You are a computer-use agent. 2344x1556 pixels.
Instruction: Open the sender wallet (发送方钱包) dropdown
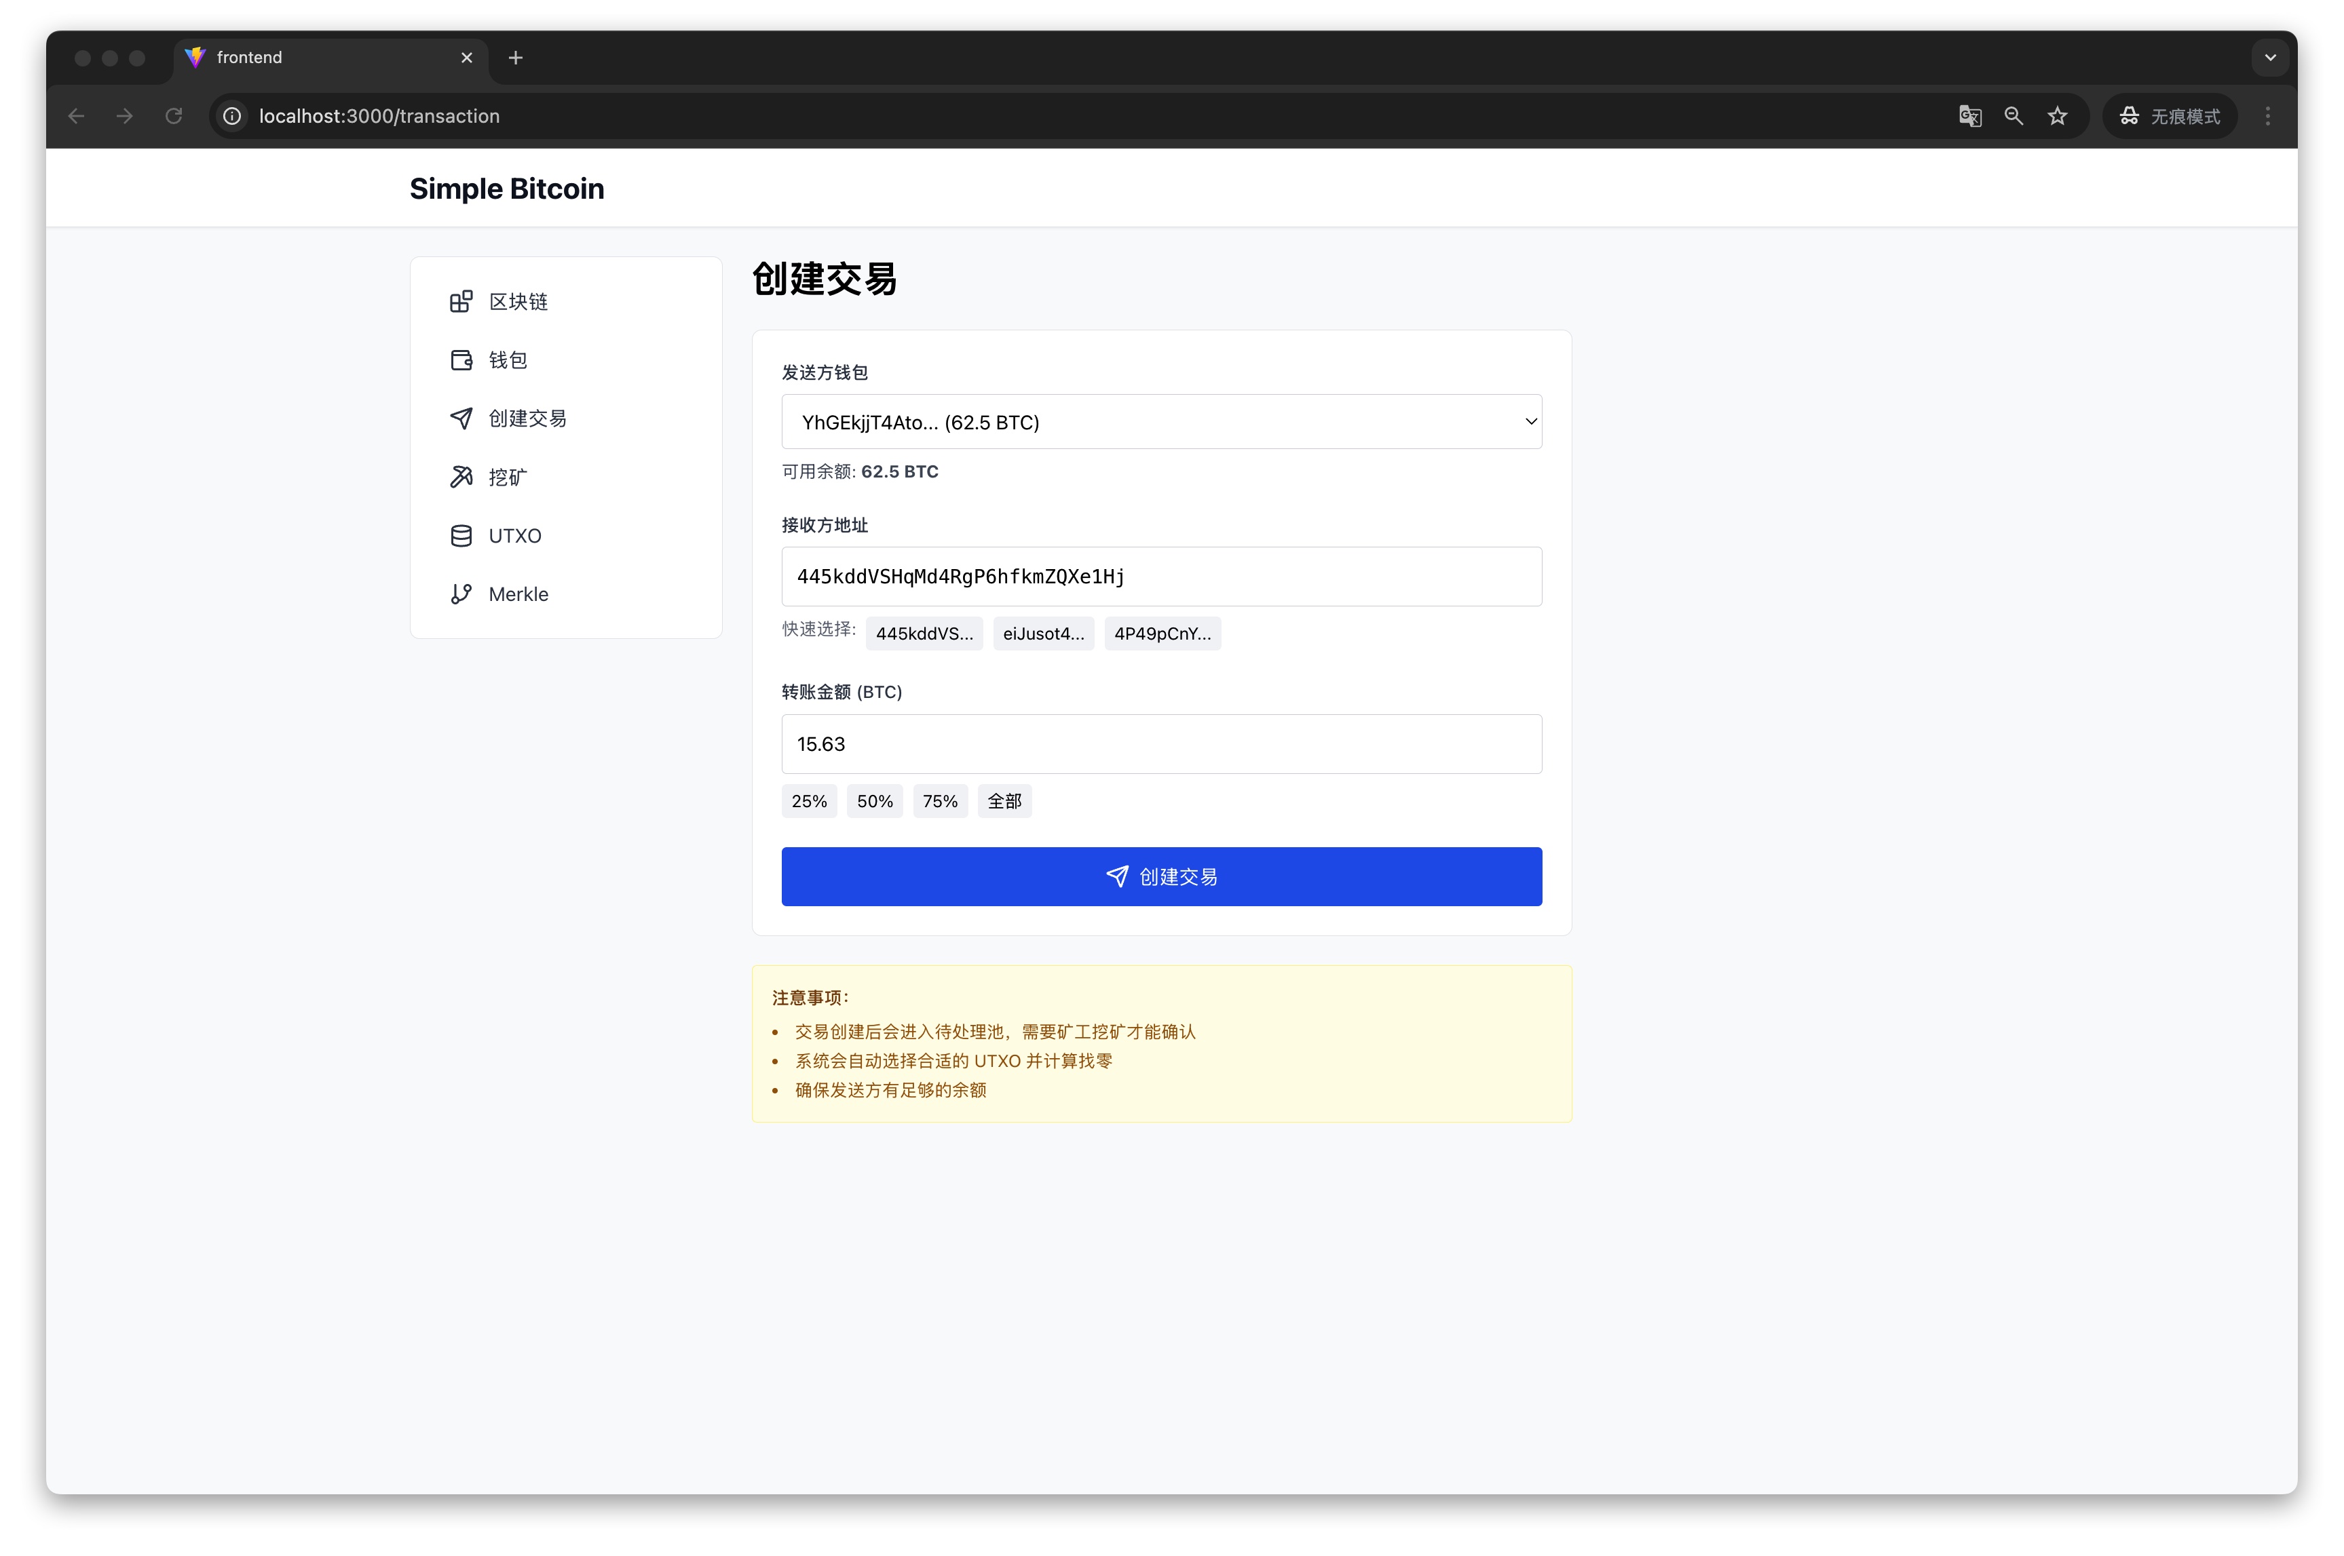pyautogui.click(x=1160, y=422)
